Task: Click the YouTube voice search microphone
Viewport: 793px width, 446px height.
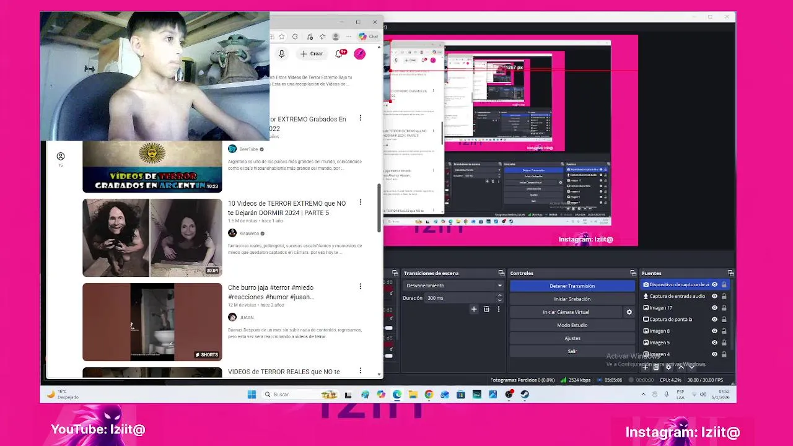Action: (281, 54)
